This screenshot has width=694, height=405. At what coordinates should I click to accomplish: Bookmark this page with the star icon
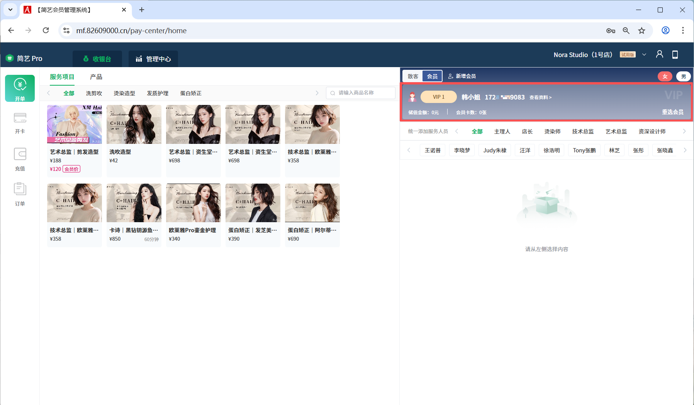point(641,30)
